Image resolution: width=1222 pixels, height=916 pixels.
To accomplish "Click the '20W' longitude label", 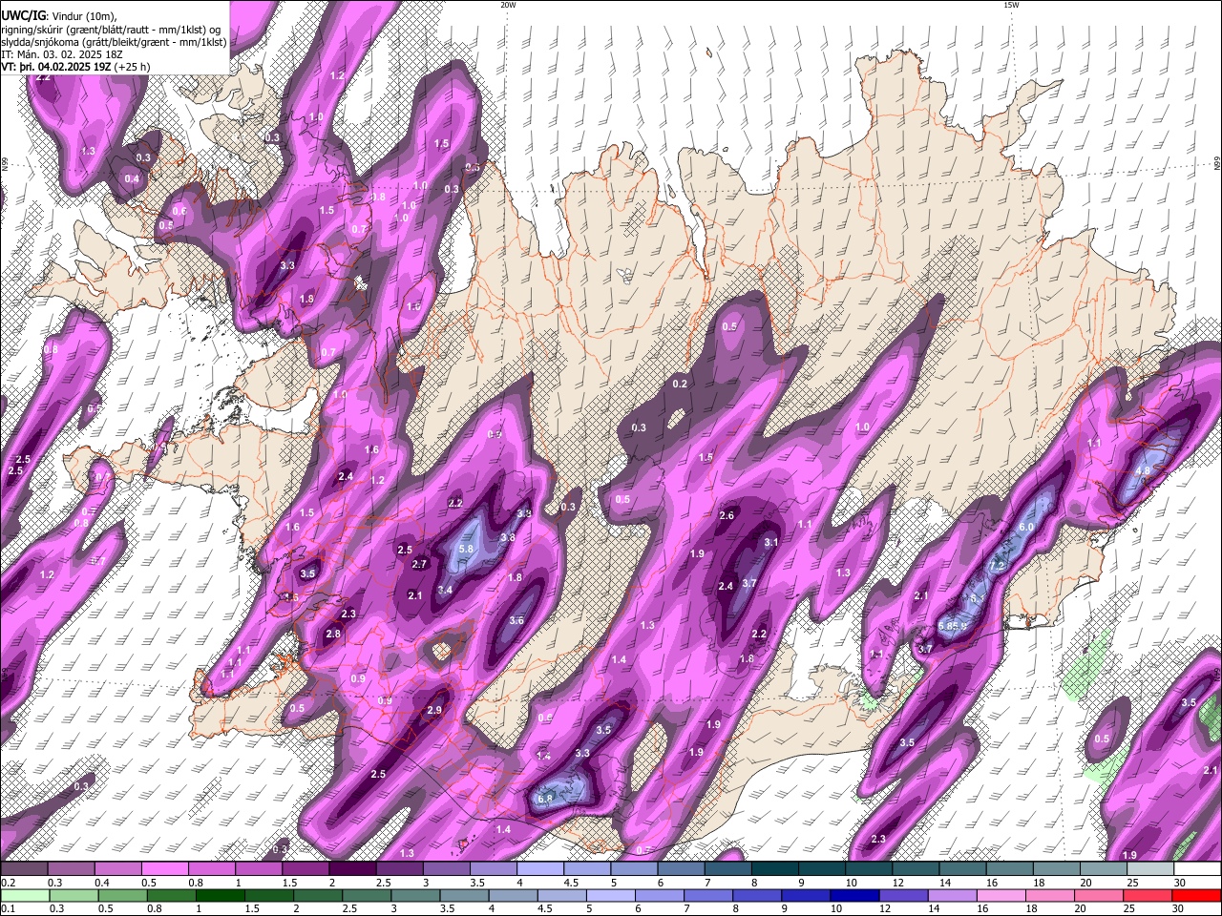I will click(508, 5).
